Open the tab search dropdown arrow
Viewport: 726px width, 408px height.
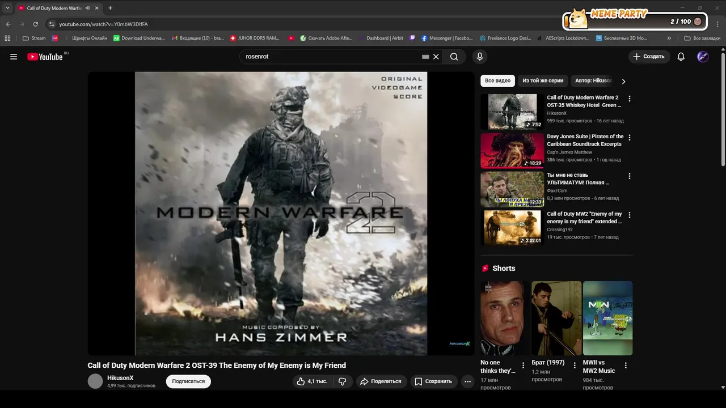point(7,8)
